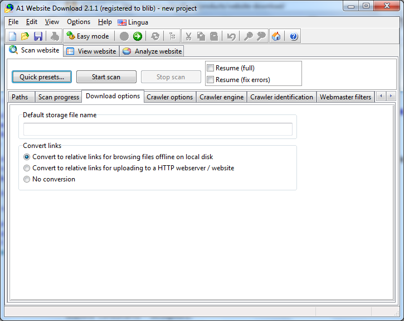Save project with the floppy disk icon
Viewport: 404px width, 321px height.
38,36
